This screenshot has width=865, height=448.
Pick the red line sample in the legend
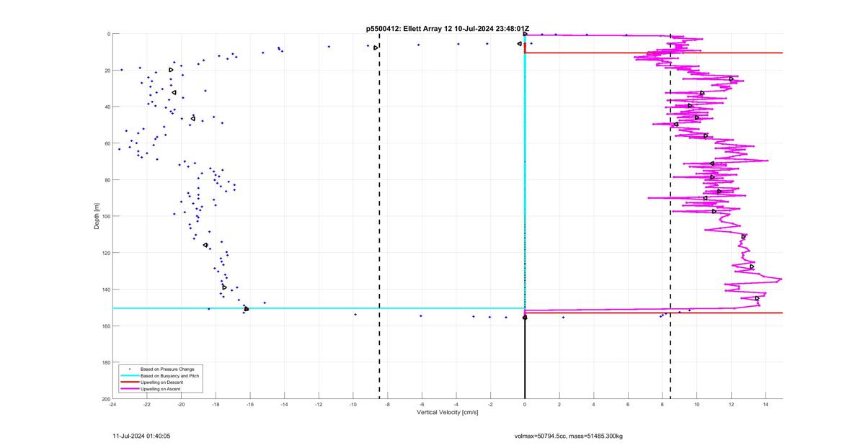[x=129, y=382]
